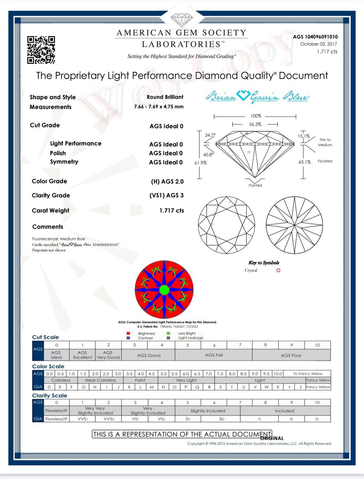Click the AGS 104096091010 report number
Screen dimensions: 364x479
pos(315,37)
